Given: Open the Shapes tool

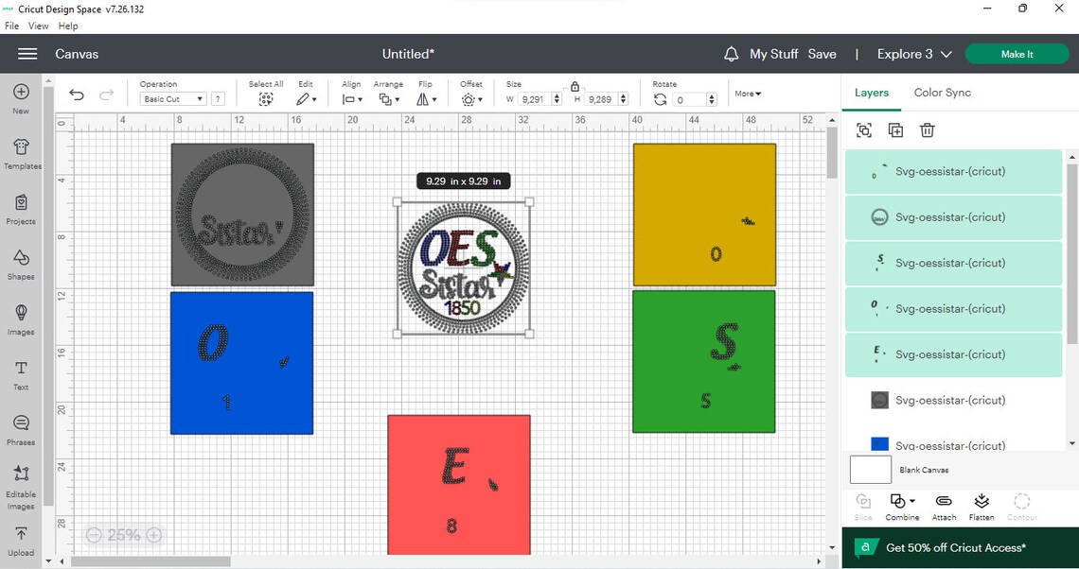Looking at the screenshot, I should point(22,265).
